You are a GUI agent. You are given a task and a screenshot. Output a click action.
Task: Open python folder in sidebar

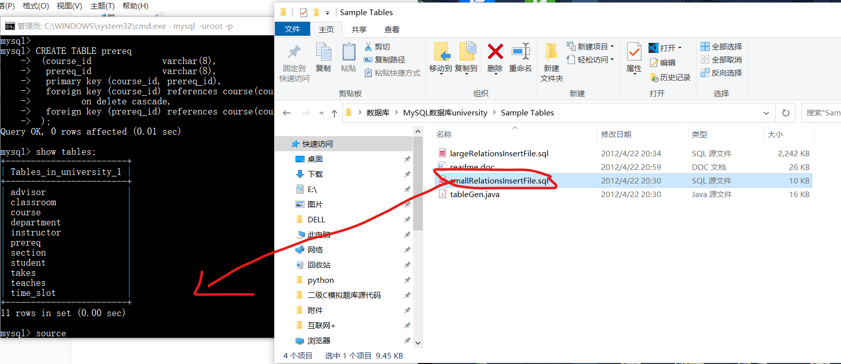314,280
